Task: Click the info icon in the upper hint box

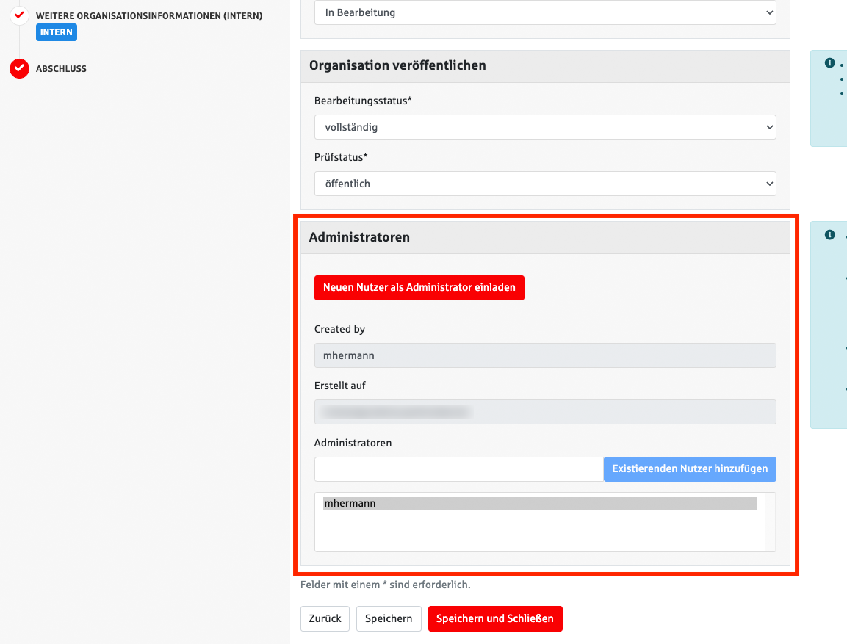Action: (x=829, y=63)
